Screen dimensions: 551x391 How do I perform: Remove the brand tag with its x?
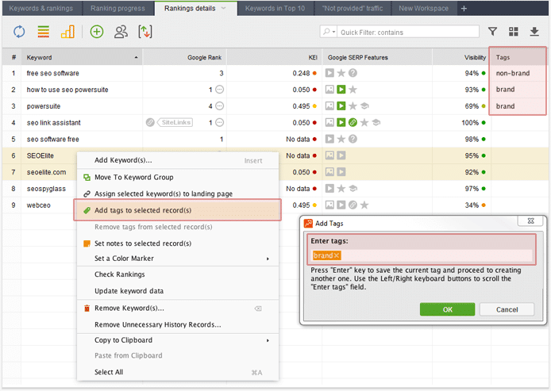pyautogui.click(x=337, y=255)
